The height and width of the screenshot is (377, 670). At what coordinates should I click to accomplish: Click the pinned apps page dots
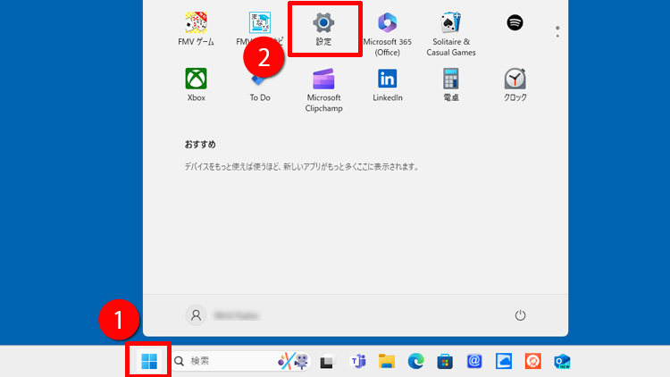(x=557, y=31)
